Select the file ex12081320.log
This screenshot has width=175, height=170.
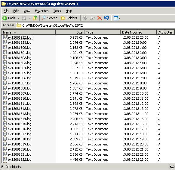coord(20,149)
